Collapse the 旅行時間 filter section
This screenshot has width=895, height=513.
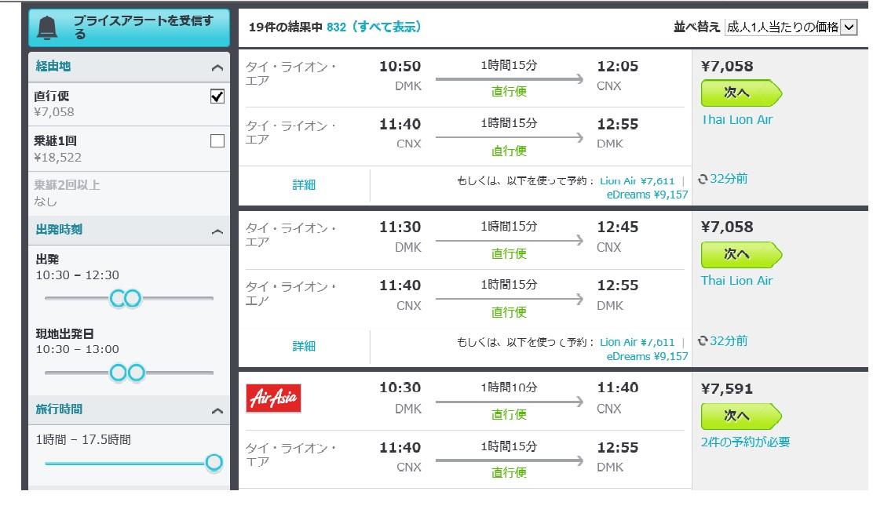217,411
